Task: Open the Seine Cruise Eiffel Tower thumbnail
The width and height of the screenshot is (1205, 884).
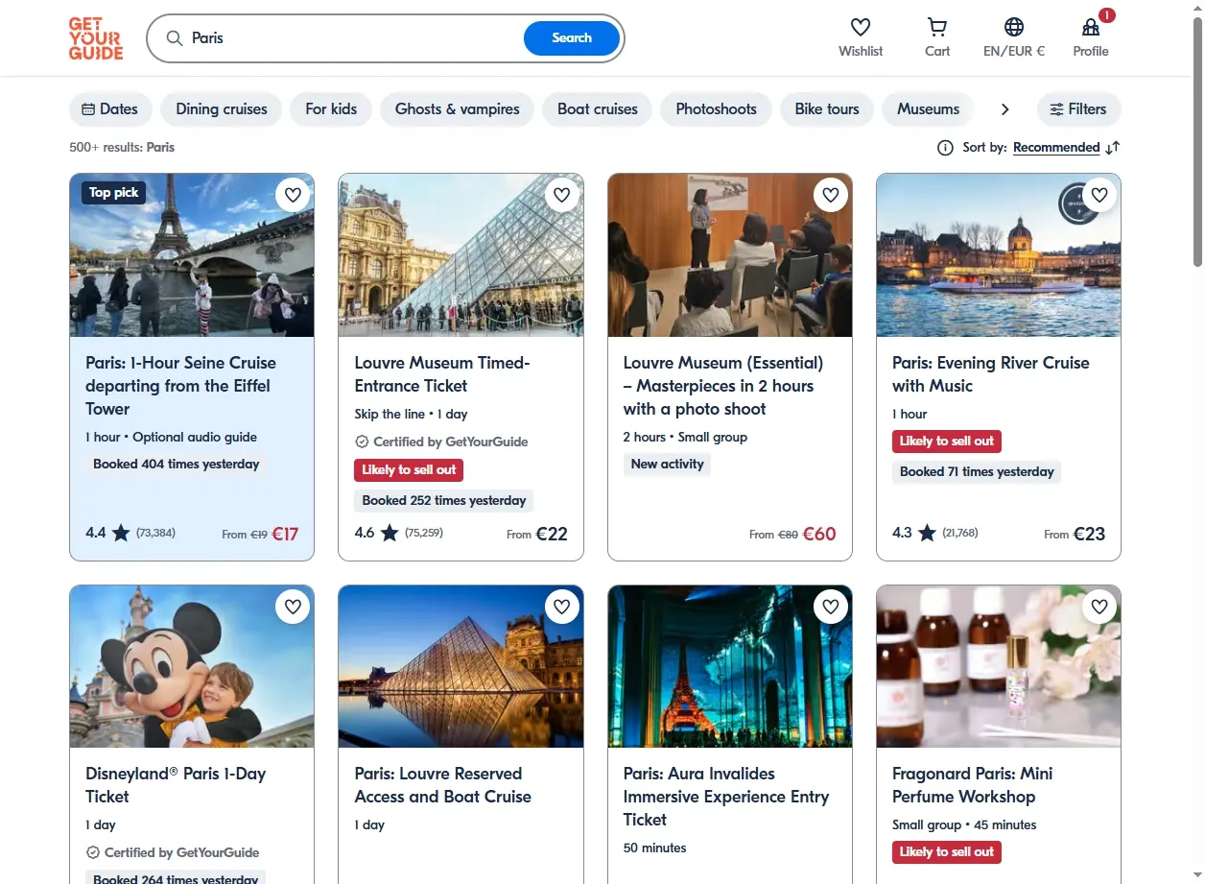Action: [x=192, y=255]
